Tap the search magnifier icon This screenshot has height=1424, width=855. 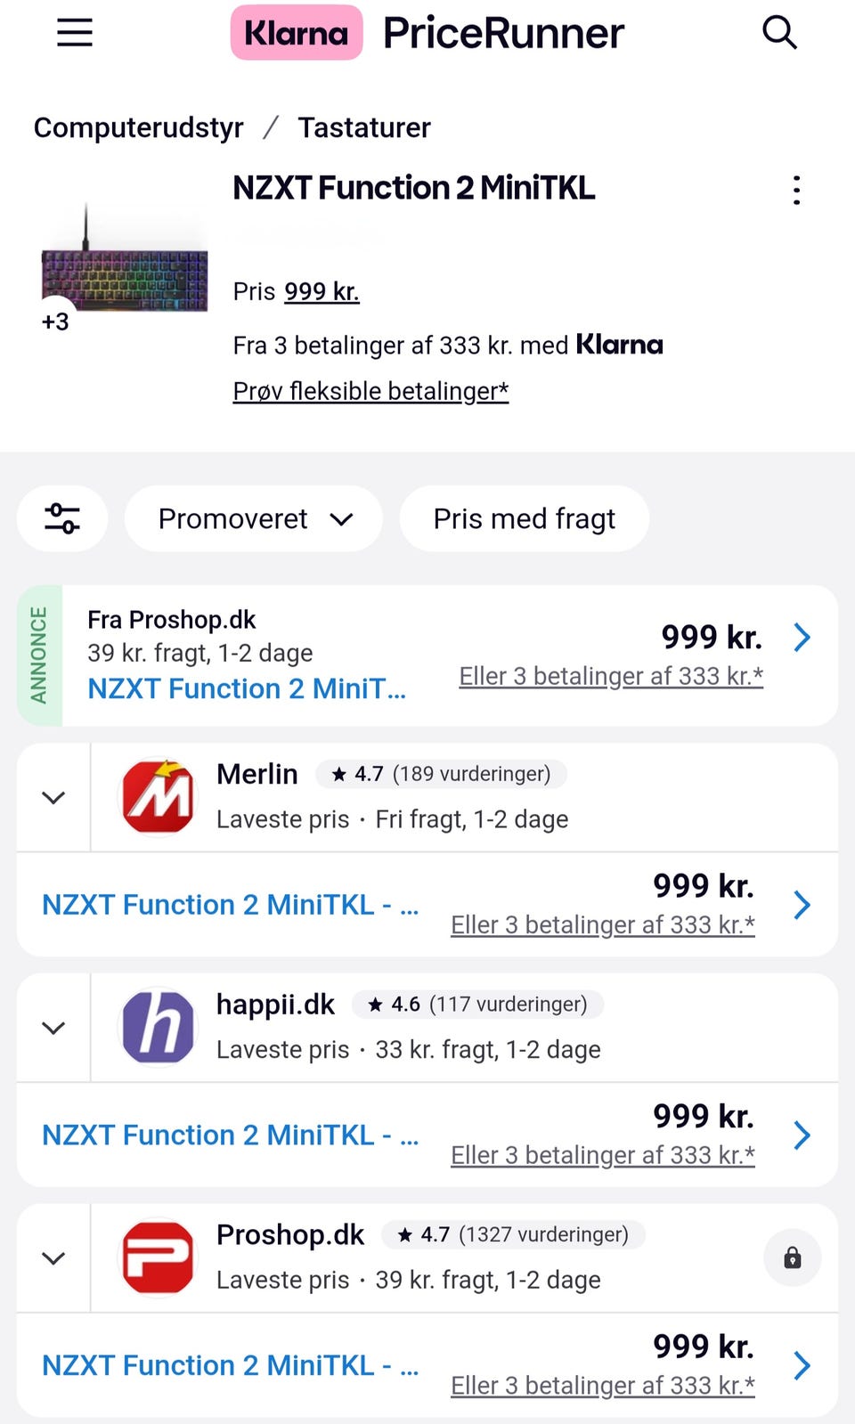tap(779, 33)
